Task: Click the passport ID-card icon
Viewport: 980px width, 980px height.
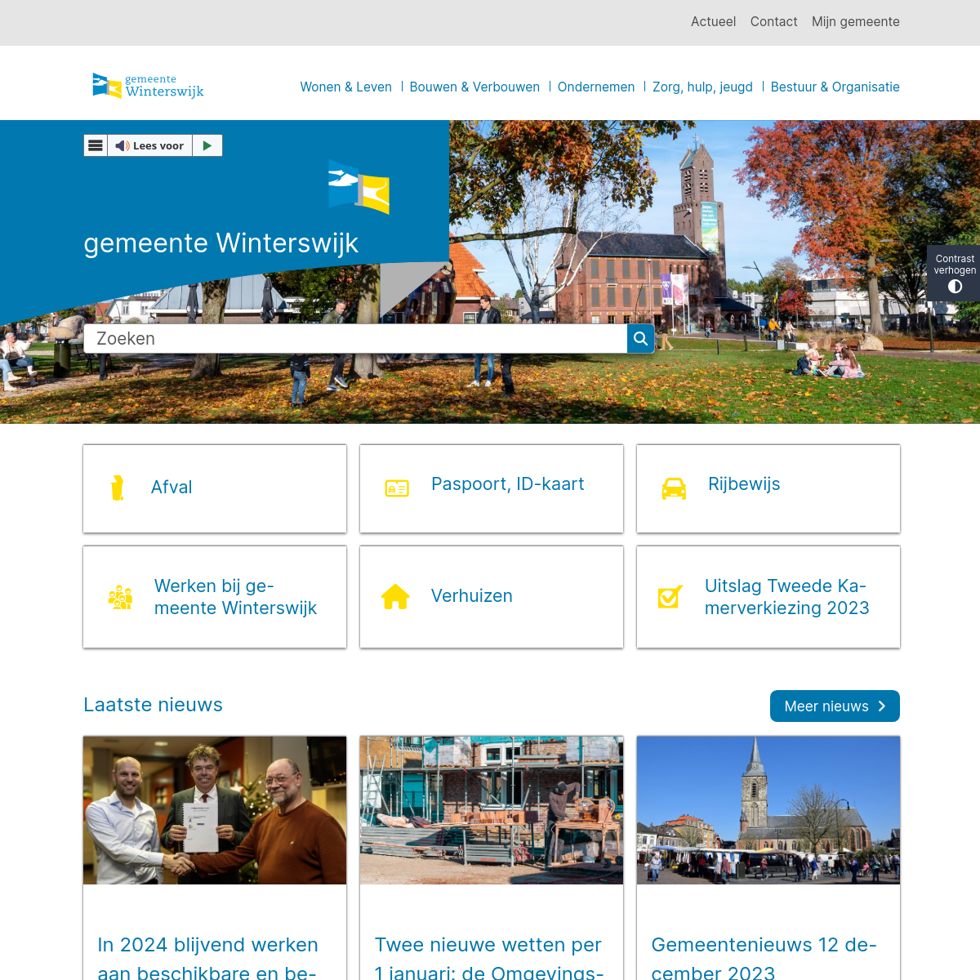Action: pyautogui.click(x=397, y=488)
